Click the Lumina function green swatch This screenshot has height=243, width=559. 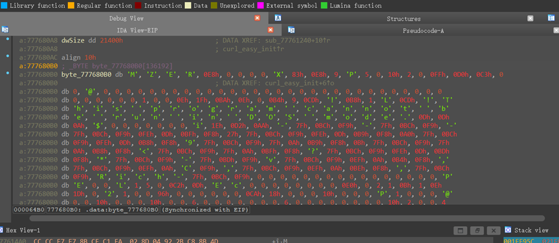pyautogui.click(x=323, y=6)
